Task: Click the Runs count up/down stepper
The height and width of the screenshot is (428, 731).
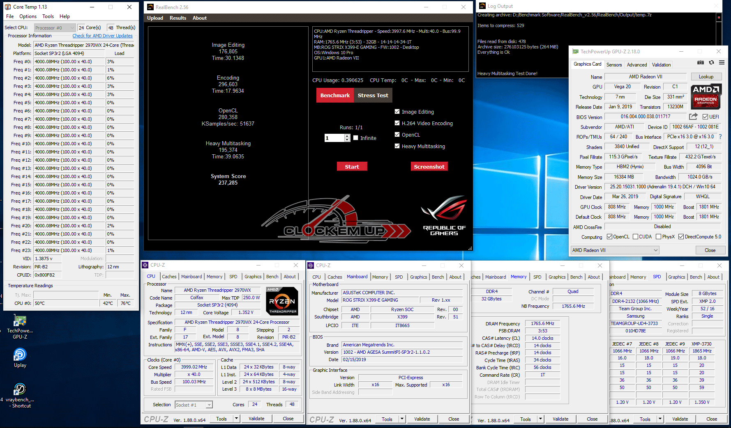Action: [x=347, y=138]
